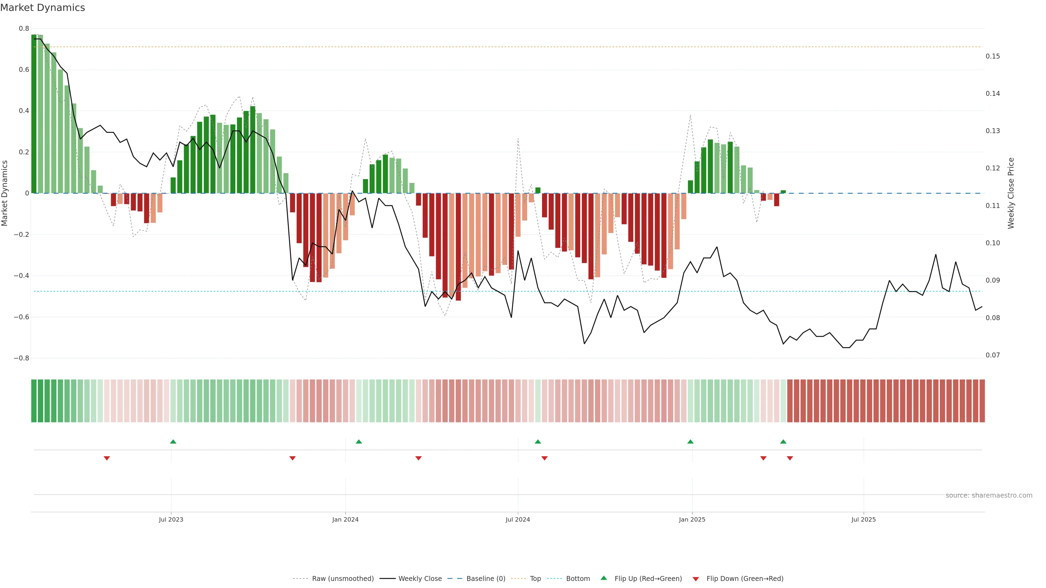Toggle the Weekly Close legend entry

point(420,579)
